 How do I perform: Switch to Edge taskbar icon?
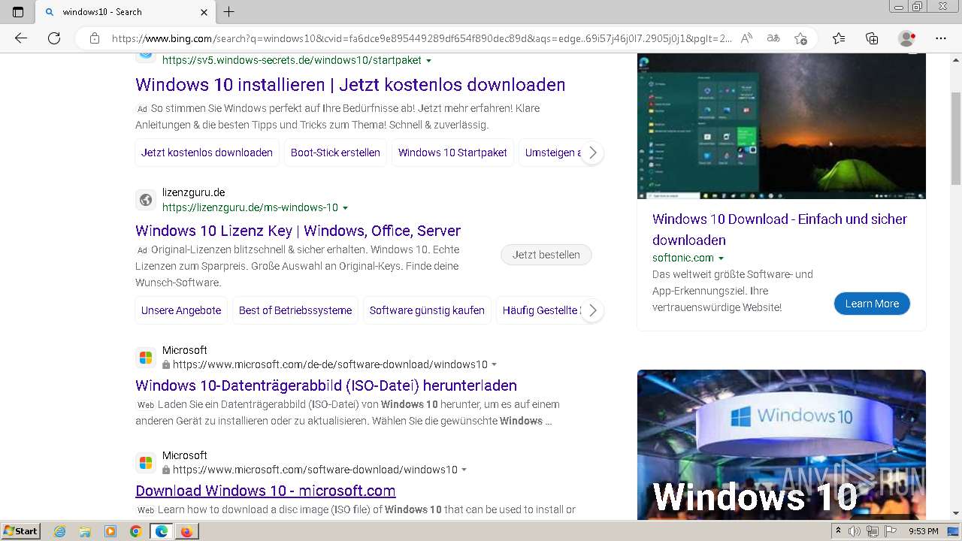click(x=162, y=531)
